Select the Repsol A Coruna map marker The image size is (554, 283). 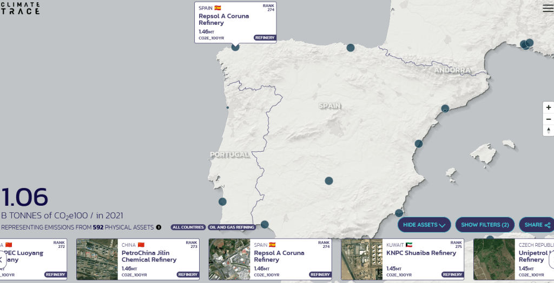tap(235, 47)
